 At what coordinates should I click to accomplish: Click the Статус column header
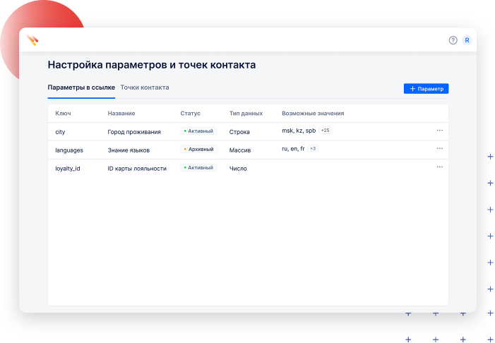point(191,113)
